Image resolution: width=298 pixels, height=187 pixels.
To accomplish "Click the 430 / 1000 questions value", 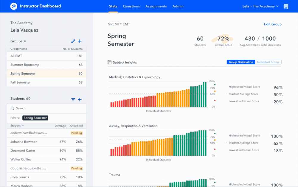I will pyautogui.click(x=260, y=38).
